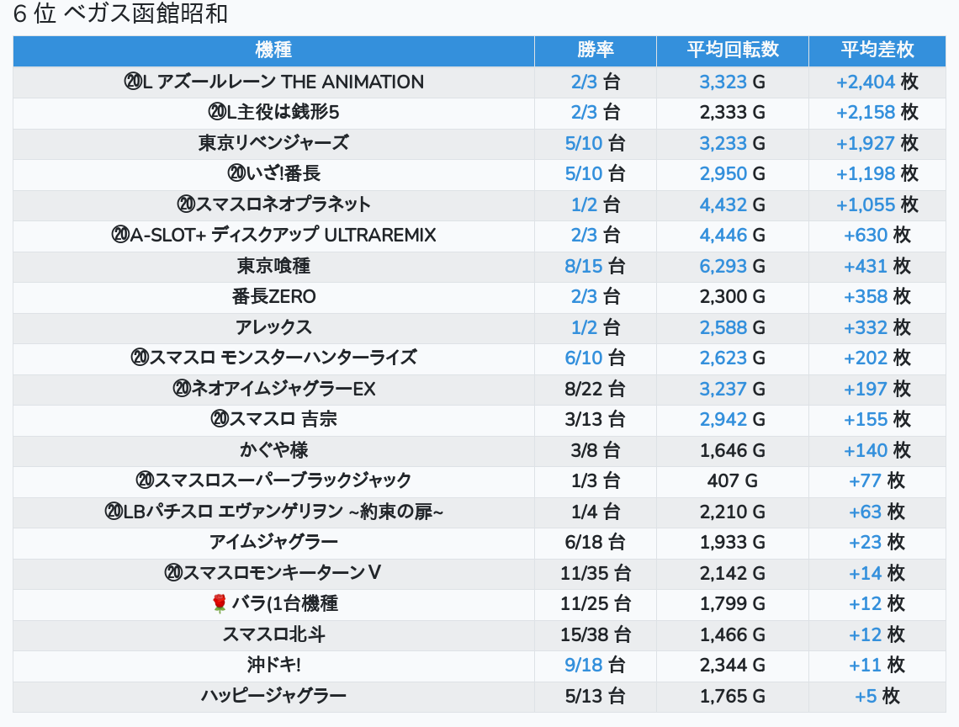Screen dimensions: 959x727
Task: Open the 東京喰種 machine name
Action: [x=273, y=266]
